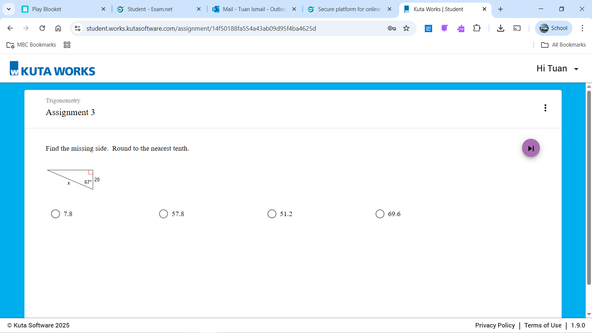Select the 57.8 answer option
592x333 pixels.
pyautogui.click(x=164, y=214)
